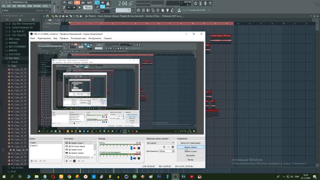Viewport: 320px width, 180px height.
Task: Add a new source with the plus icon
Action: [x=66, y=161]
